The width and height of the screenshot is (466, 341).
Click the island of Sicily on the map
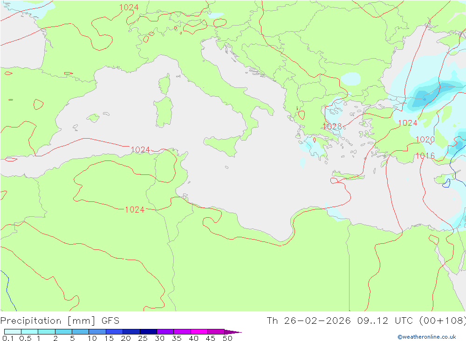coord(224,145)
